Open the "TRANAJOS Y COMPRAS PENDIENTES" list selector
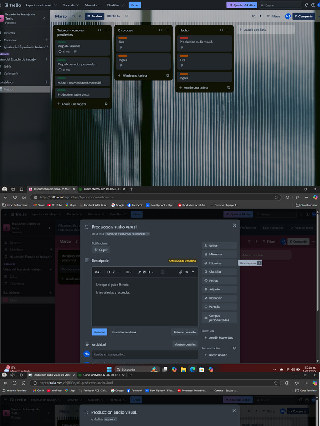 tap(127, 234)
